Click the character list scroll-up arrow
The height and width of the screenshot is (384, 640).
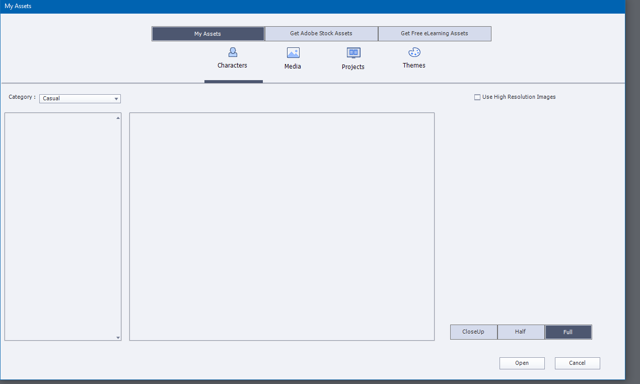click(x=118, y=118)
